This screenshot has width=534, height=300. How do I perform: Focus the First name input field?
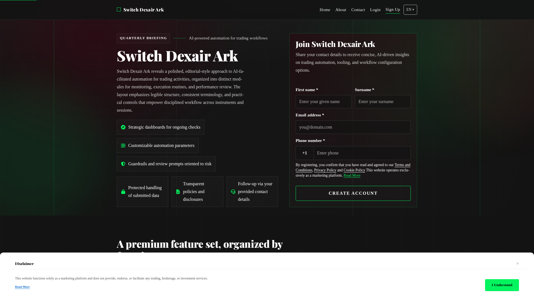[x=323, y=102]
